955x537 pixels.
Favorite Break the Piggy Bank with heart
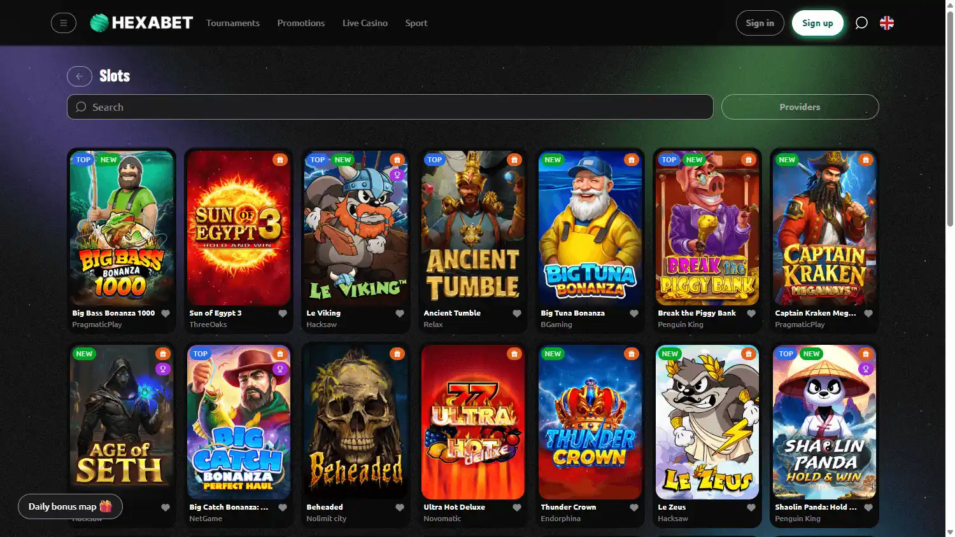[x=751, y=314]
